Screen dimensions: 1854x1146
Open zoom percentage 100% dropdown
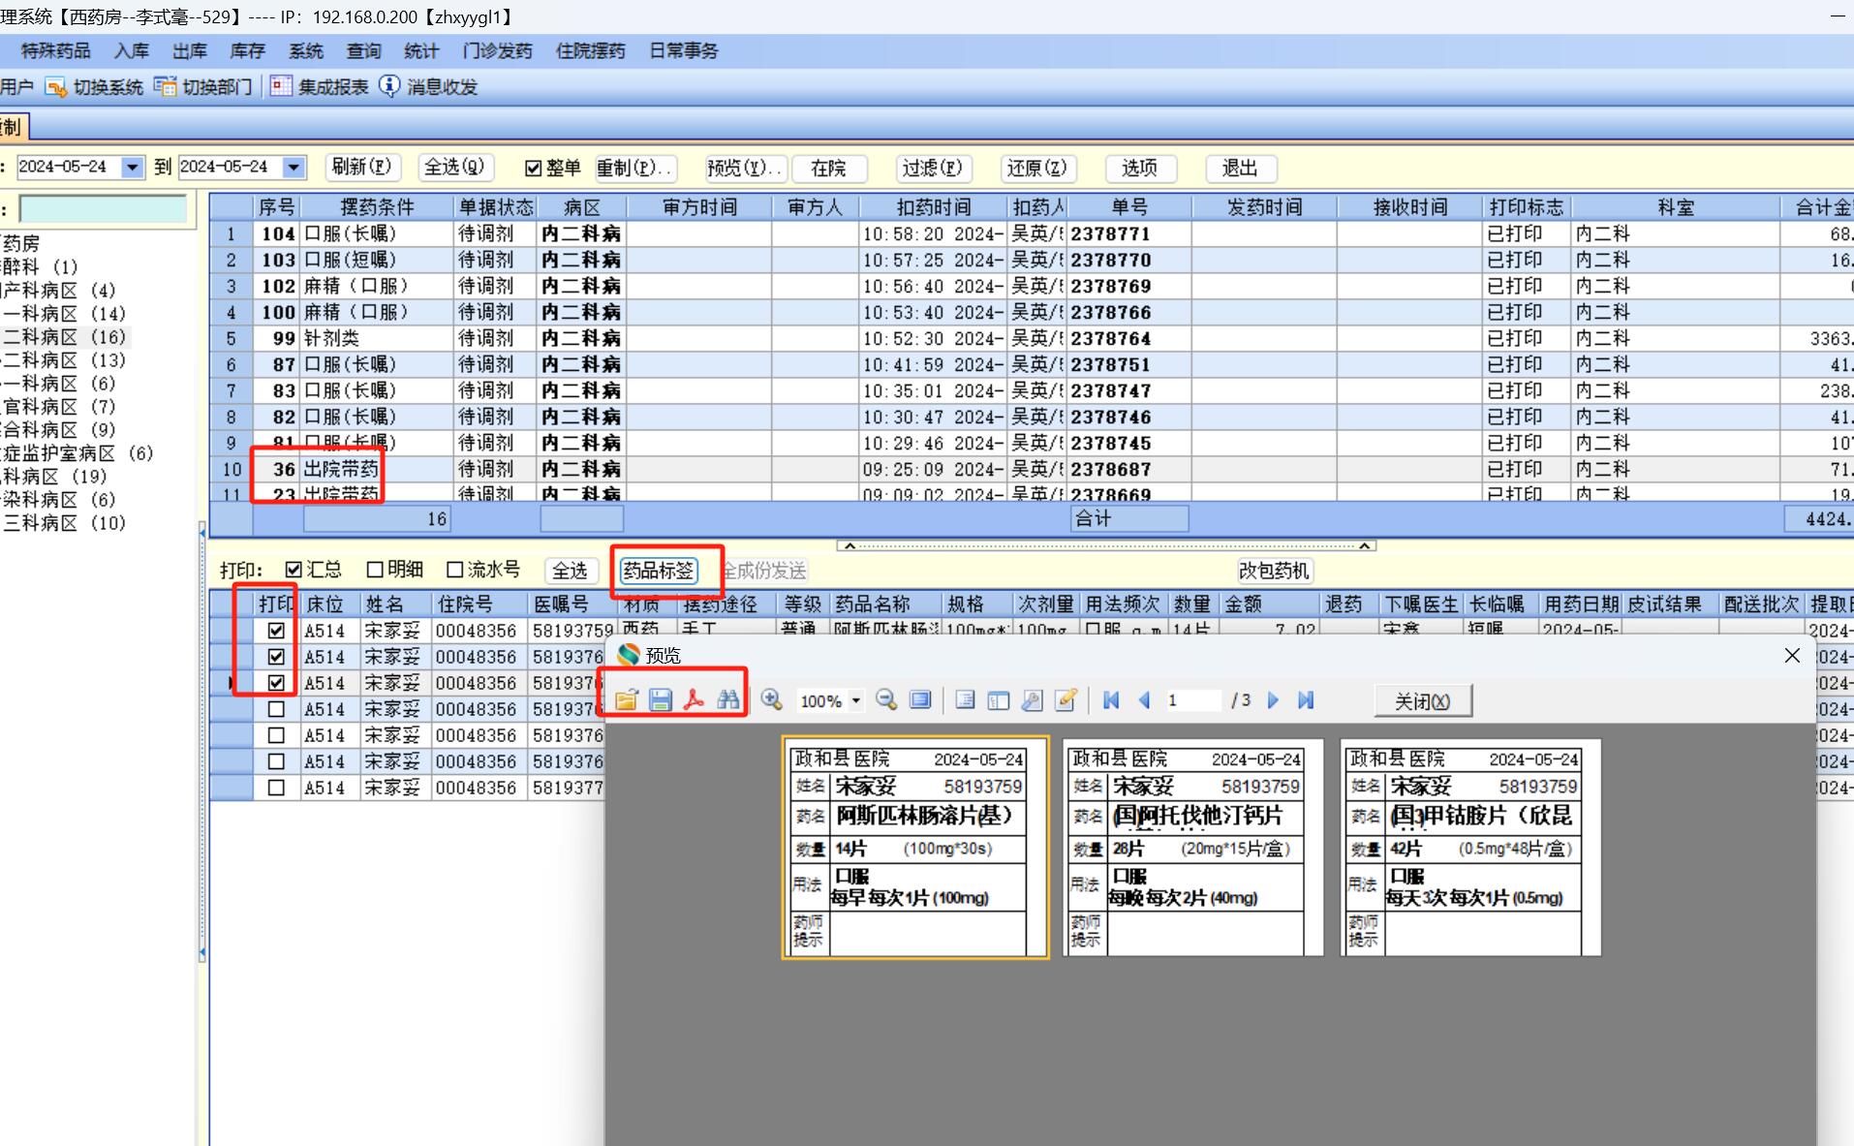[x=855, y=700]
